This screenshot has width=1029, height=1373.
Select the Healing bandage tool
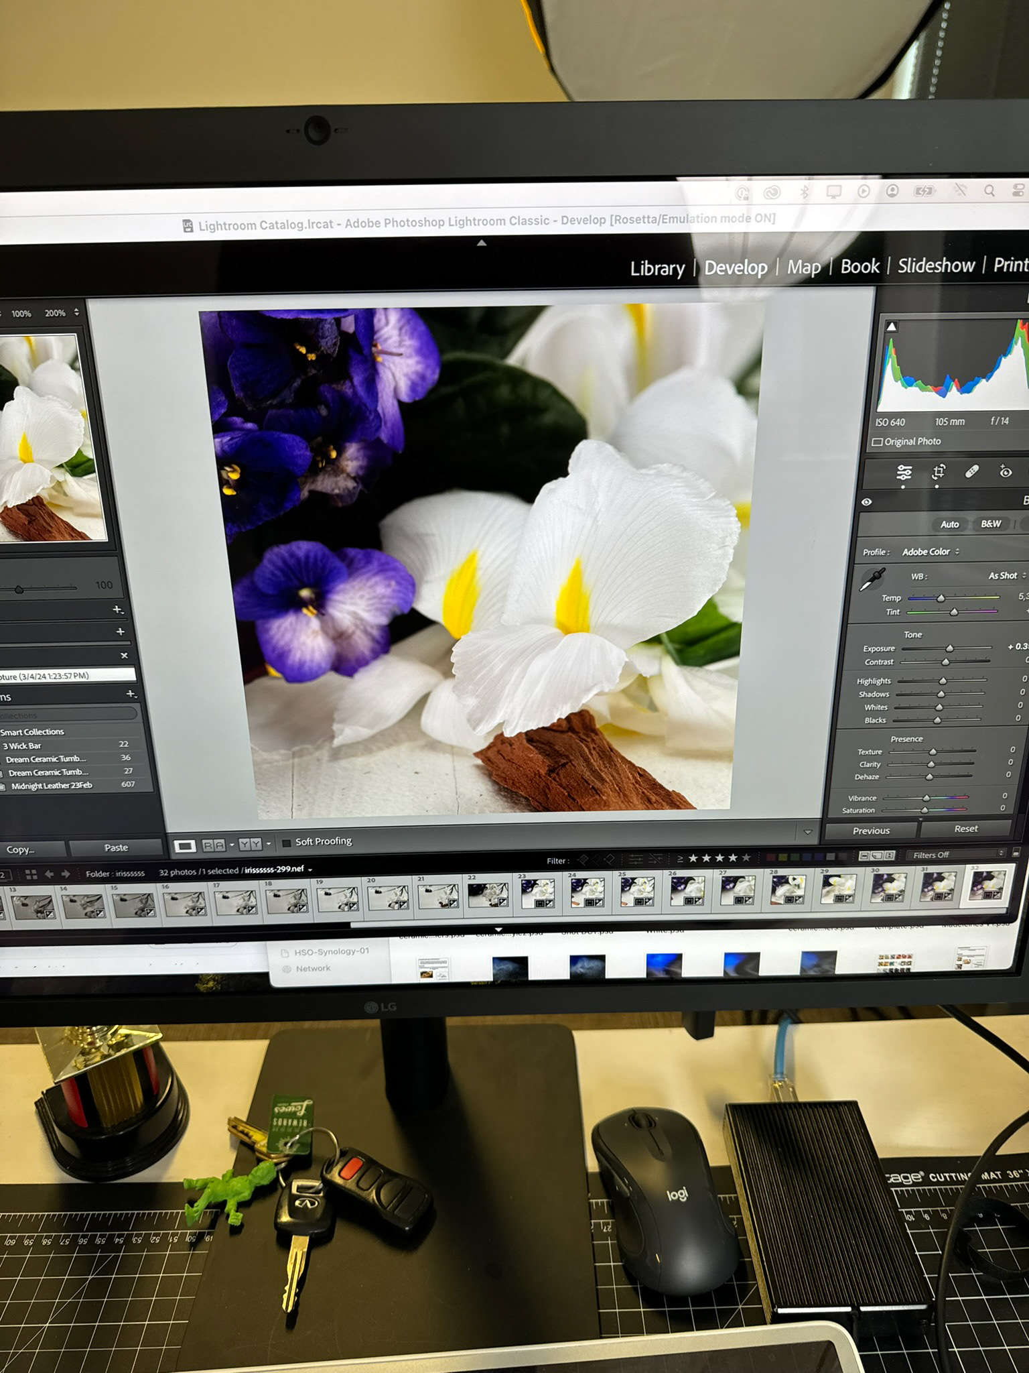tap(971, 471)
